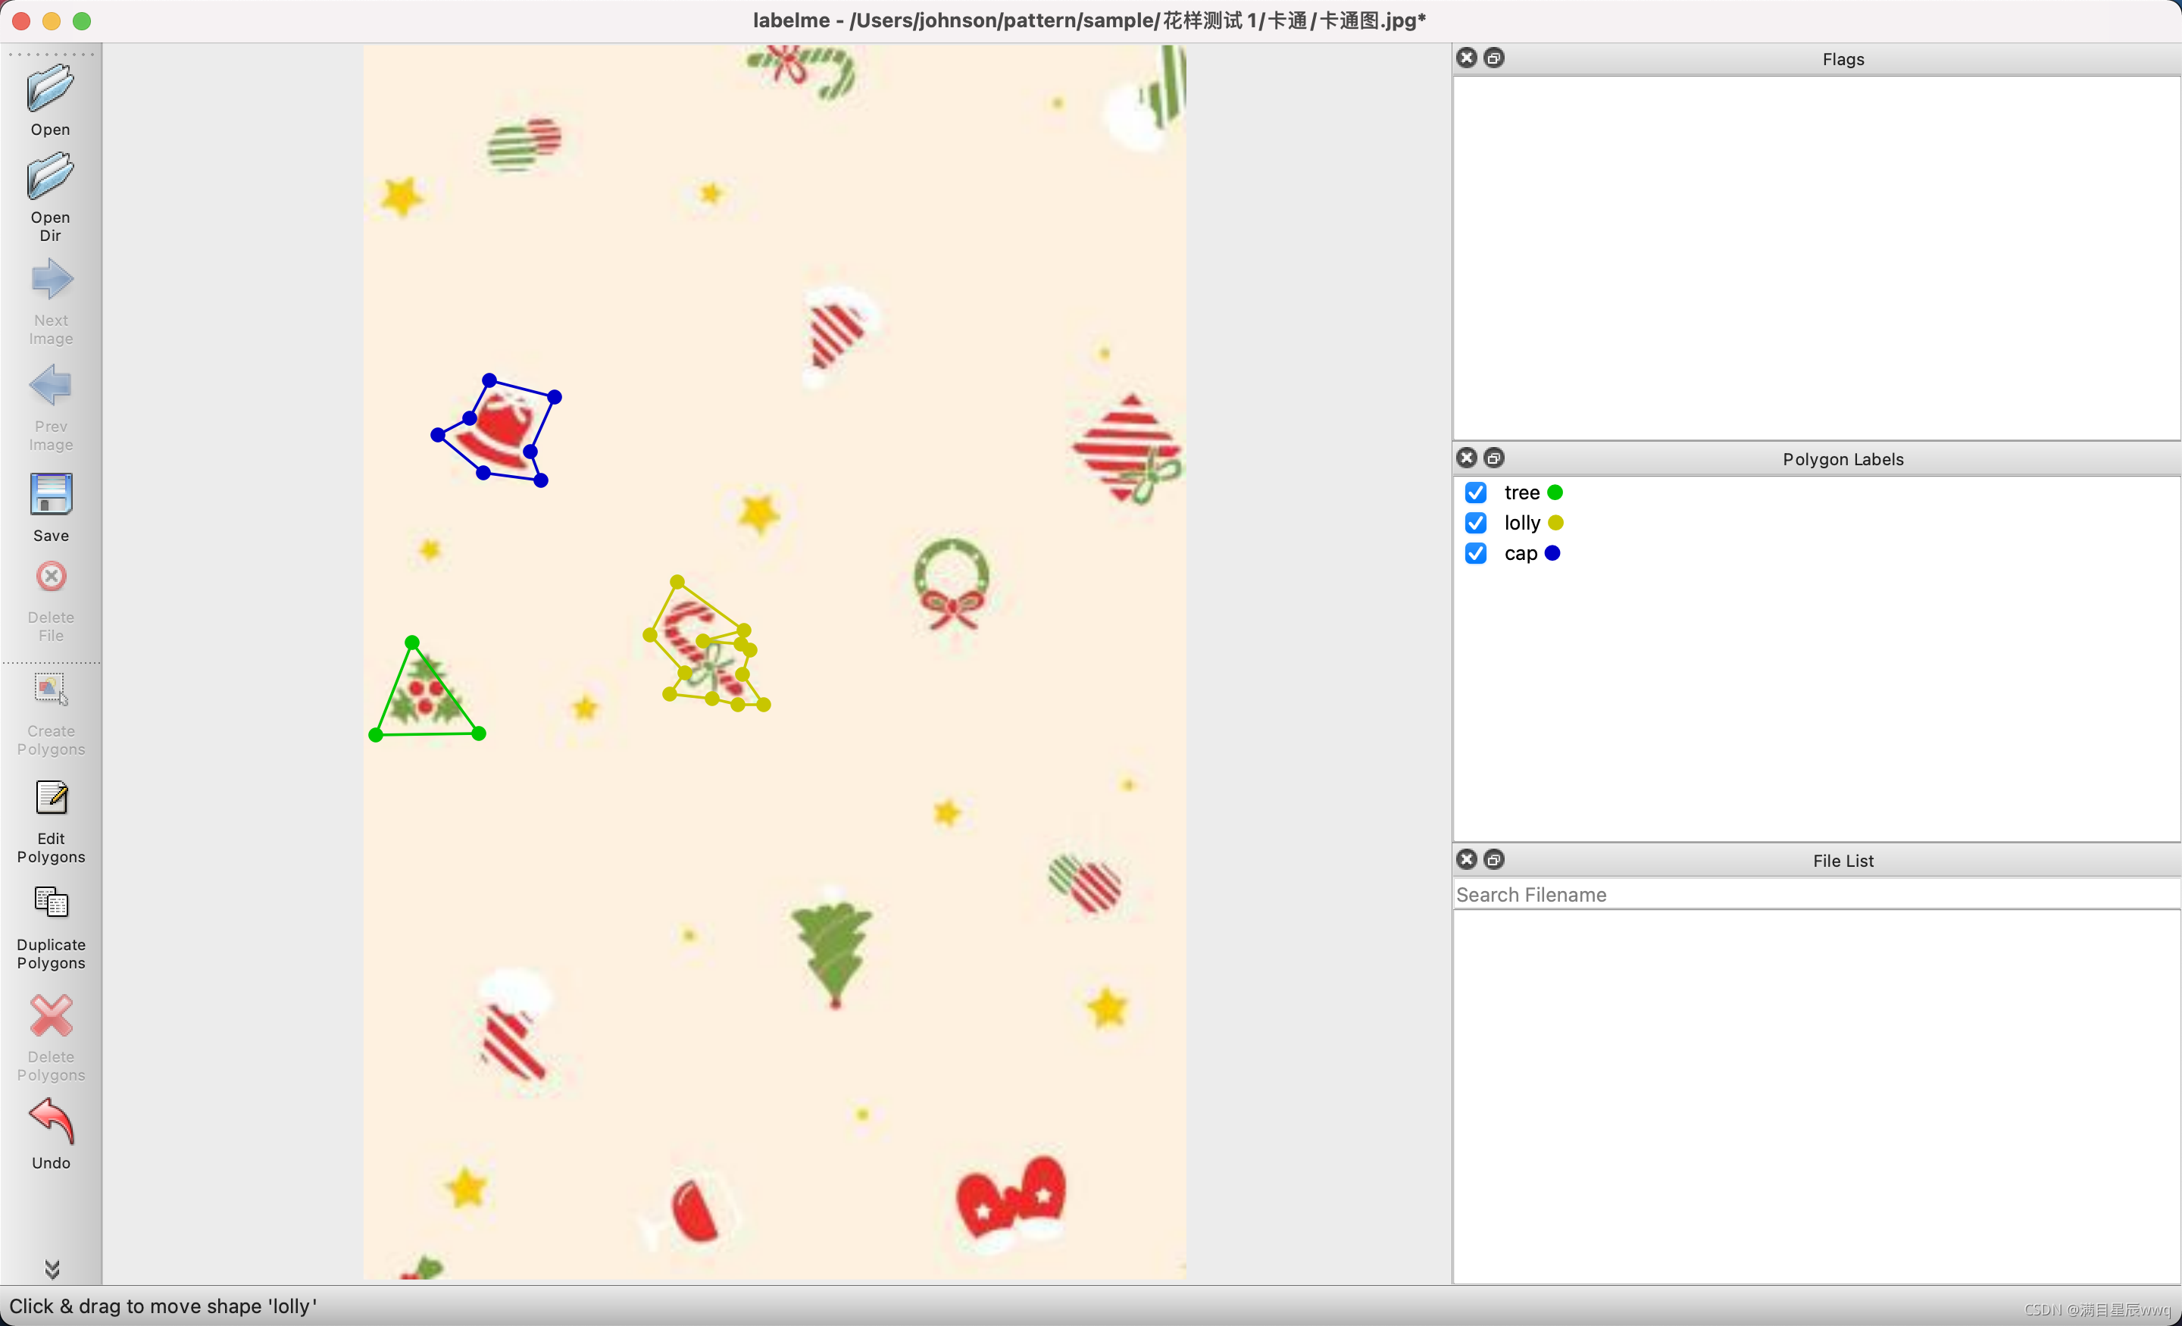Click the Open Dir folder icon

click(51, 177)
